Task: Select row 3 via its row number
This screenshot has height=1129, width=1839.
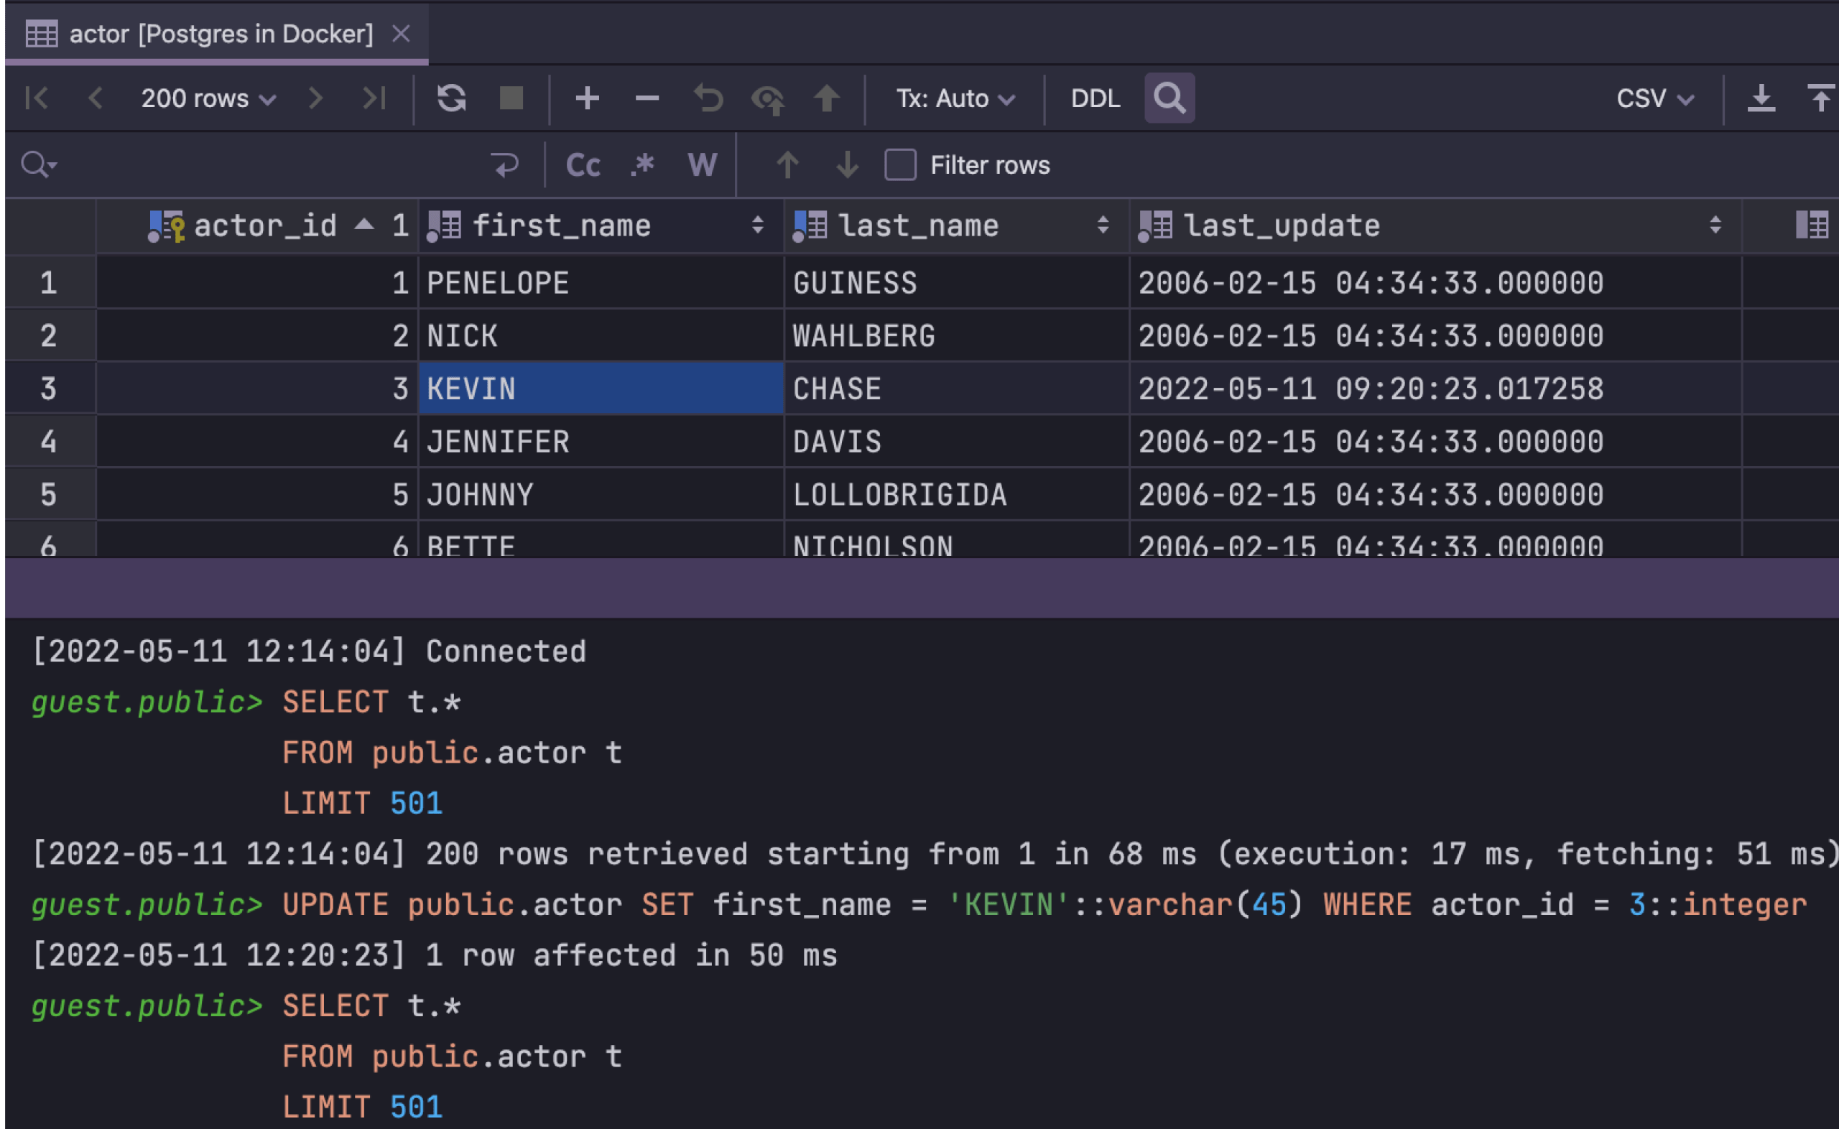Action: tap(50, 389)
